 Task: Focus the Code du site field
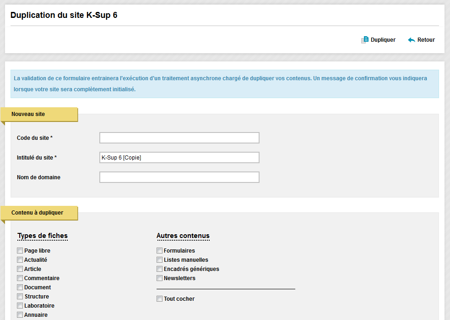pos(179,138)
